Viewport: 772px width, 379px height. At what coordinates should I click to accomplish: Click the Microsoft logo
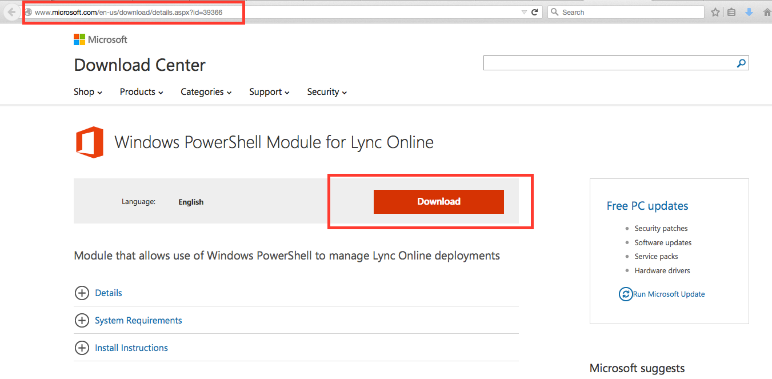(101, 39)
